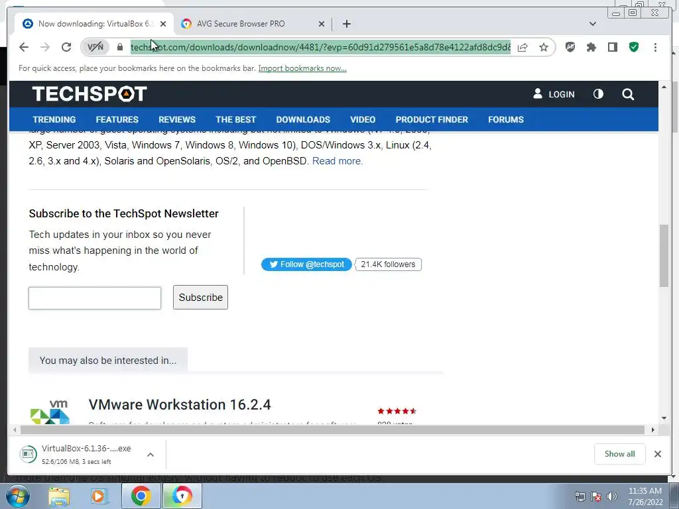The width and height of the screenshot is (679, 509).
Task: Click the browser forward arrow
Action: point(45,47)
